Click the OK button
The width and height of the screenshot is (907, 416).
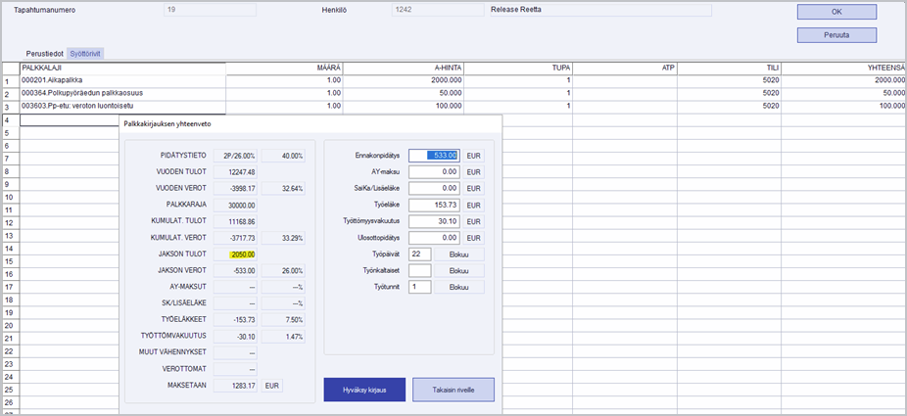coord(835,12)
